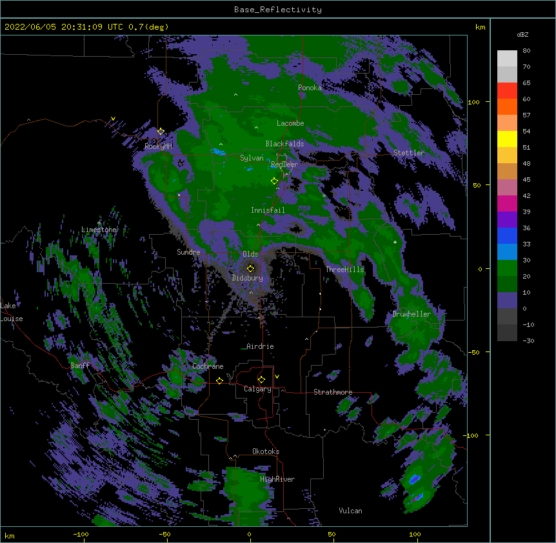Viewport: 556px width, 543px height.
Task: Click the Base_Reflectivity title
Action: point(278,10)
